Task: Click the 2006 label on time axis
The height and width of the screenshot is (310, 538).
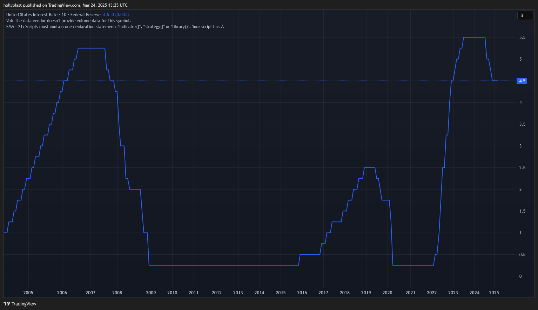Action: click(62, 293)
